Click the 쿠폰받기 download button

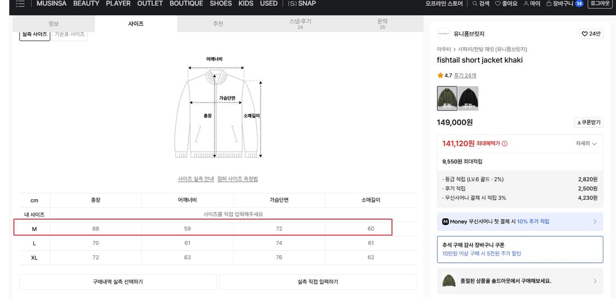[x=589, y=123]
